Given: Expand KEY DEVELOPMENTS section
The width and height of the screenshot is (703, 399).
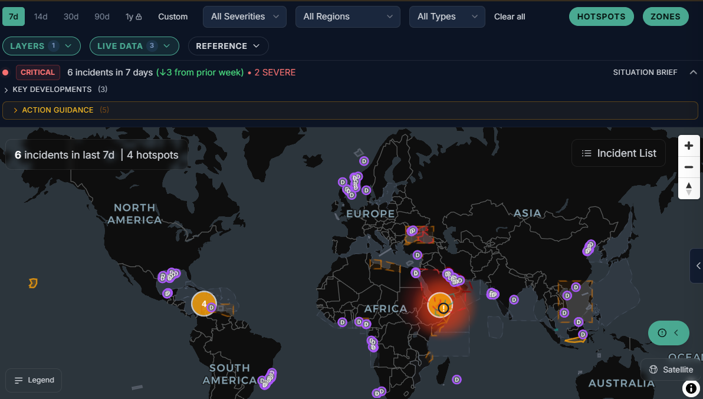Looking at the screenshot, I should (x=55, y=90).
